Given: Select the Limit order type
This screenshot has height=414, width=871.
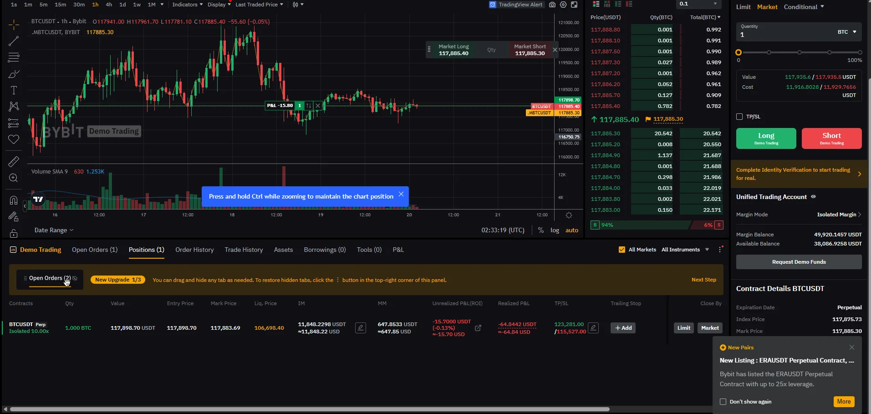Looking at the screenshot, I should point(743,7).
